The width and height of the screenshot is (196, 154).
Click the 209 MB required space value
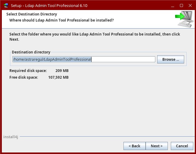coord(62,71)
